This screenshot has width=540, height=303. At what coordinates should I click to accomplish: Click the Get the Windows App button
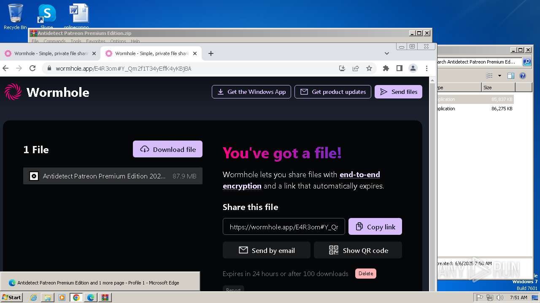(x=251, y=92)
